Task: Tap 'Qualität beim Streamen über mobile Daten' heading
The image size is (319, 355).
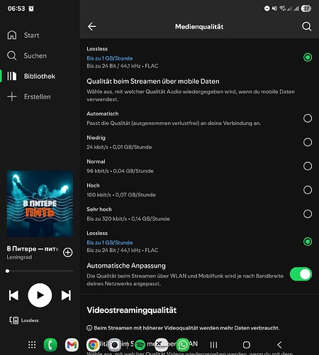Action: 153,82
